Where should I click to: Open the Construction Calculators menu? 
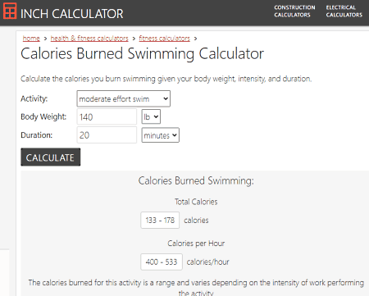click(x=294, y=11)
